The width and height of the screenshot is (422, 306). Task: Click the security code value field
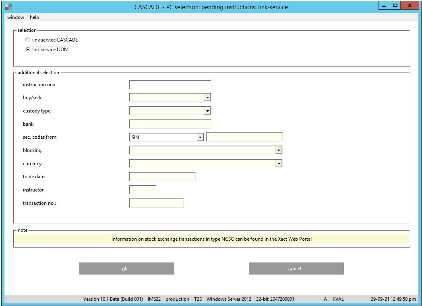click(x=244, y=137)
